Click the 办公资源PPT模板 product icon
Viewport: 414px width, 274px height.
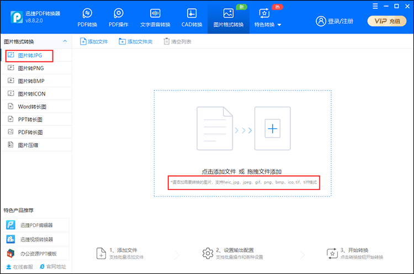(x=10, y=254)
